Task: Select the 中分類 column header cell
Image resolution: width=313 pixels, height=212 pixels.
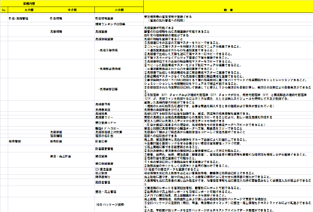Action: click(x=72, y=10)
